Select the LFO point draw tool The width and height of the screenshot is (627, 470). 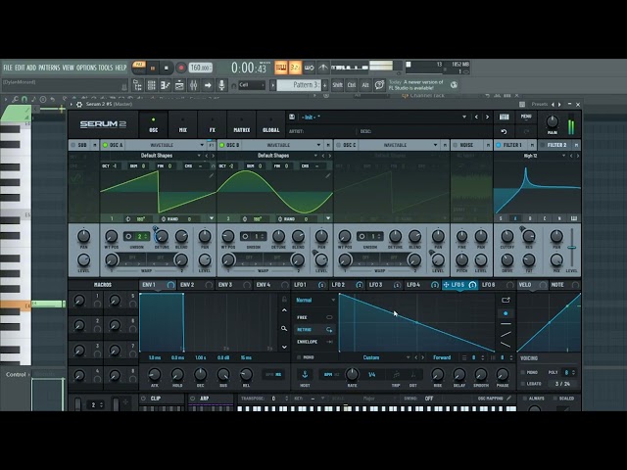(x=506, y=313)
